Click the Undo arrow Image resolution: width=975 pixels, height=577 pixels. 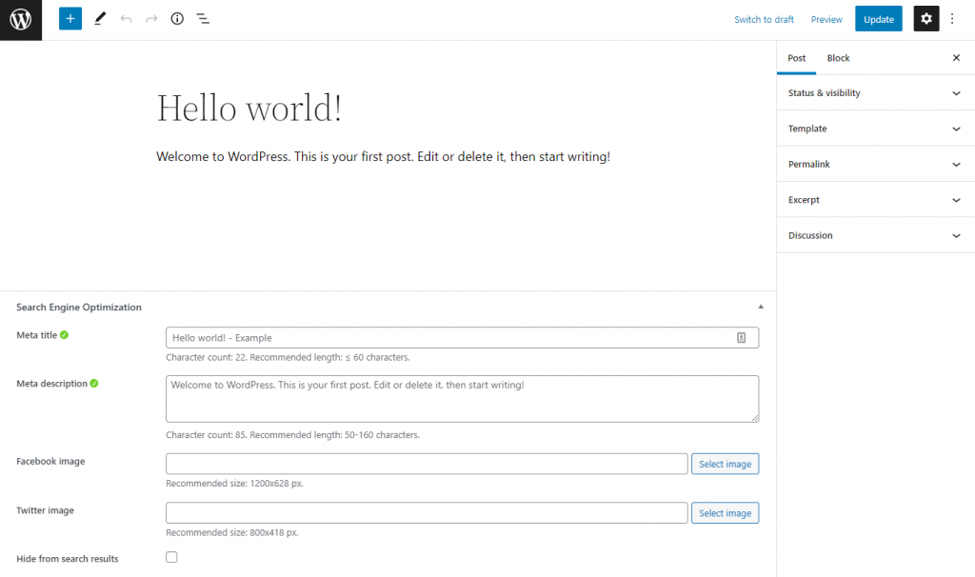[x=127, y=19]
